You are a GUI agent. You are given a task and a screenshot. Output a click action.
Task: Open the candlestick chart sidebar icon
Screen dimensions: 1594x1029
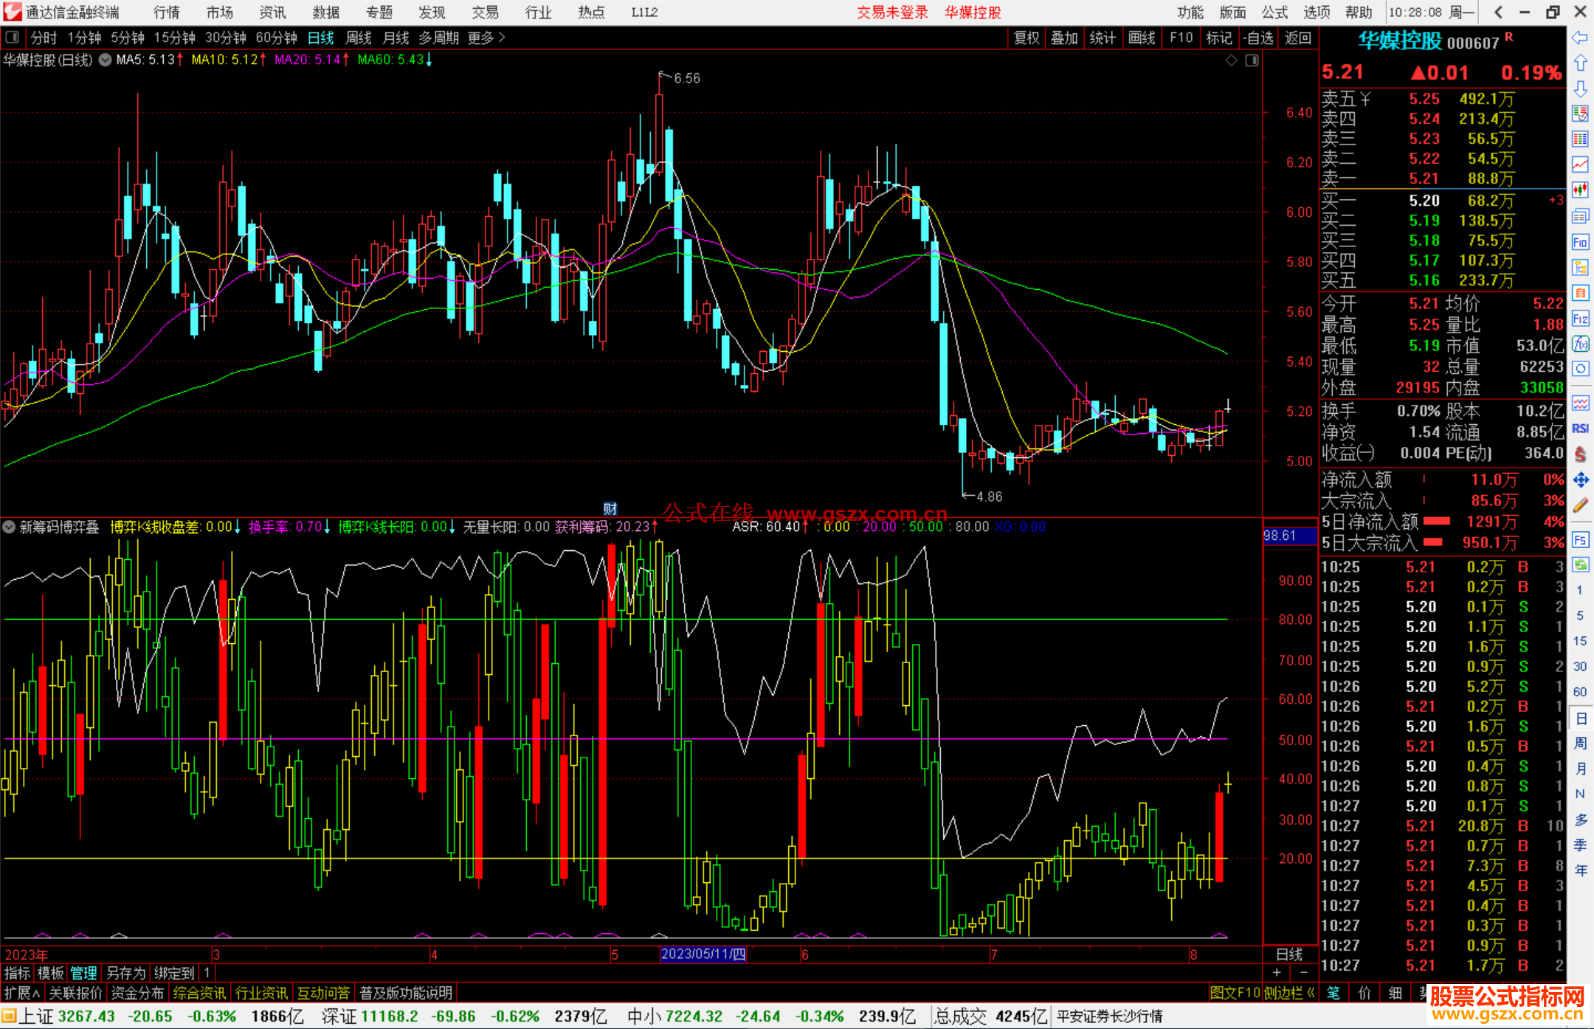(1580, 190)
